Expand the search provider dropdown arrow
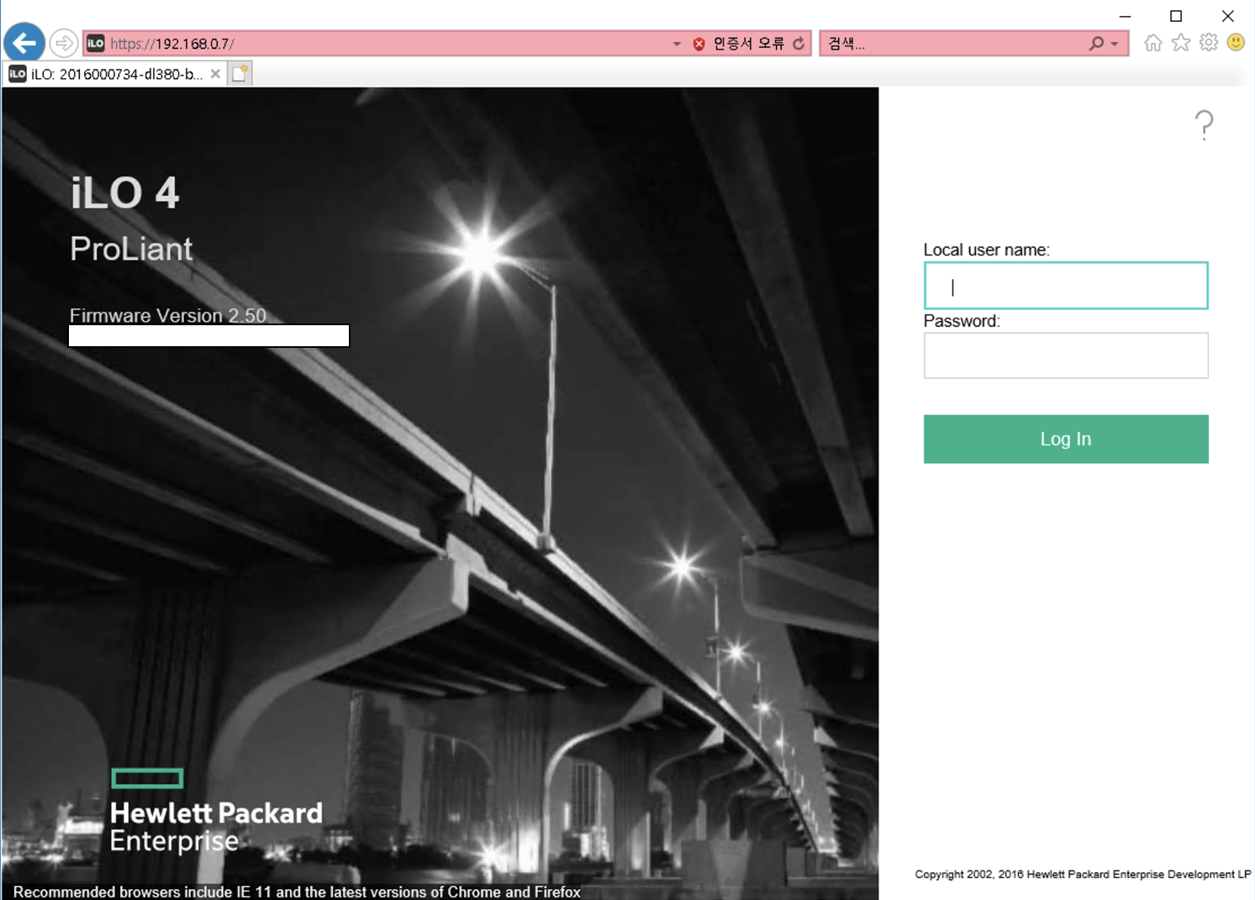Viewport: 1255px width, 900px height. (x=1115, y=44)
